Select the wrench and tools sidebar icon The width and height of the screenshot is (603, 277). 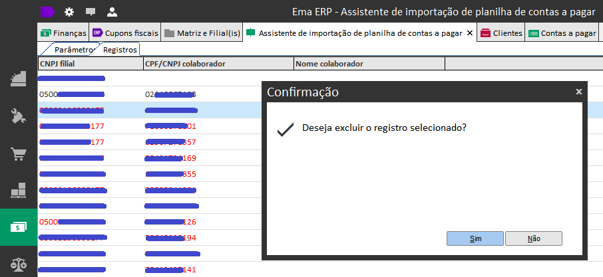(19, 117)
